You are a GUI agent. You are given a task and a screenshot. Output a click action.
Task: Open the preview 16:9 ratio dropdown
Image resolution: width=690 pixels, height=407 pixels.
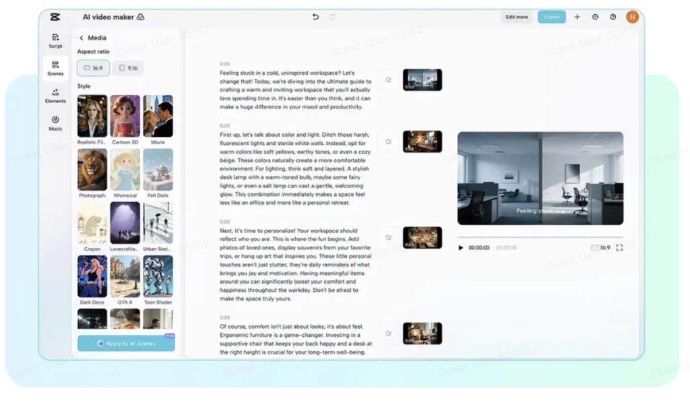(600, 248)
